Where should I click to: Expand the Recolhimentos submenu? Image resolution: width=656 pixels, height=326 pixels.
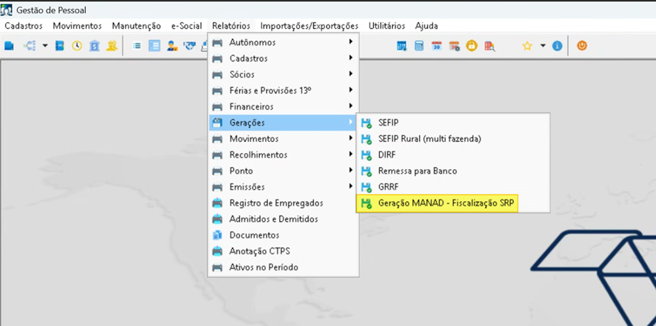284,154
